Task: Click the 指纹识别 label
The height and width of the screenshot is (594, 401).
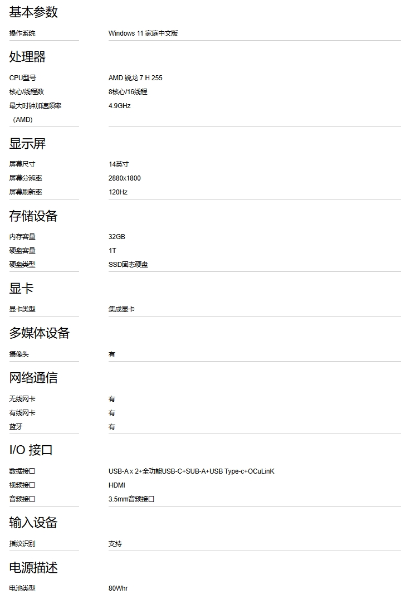Action: click(22, 544)
